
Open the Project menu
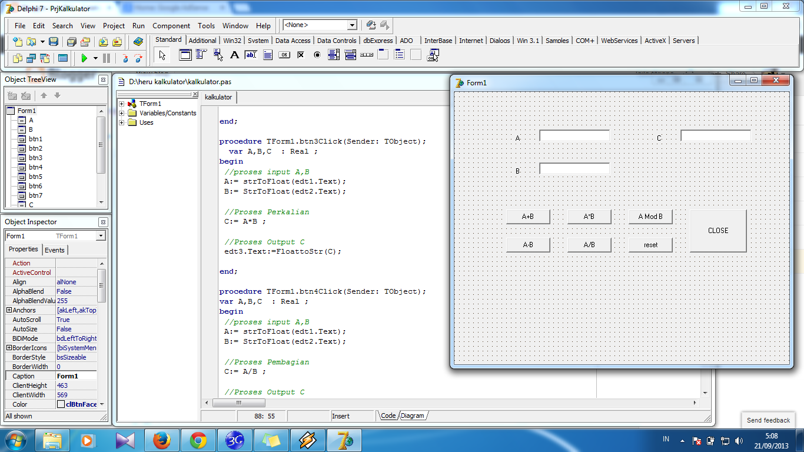[114, 25]
